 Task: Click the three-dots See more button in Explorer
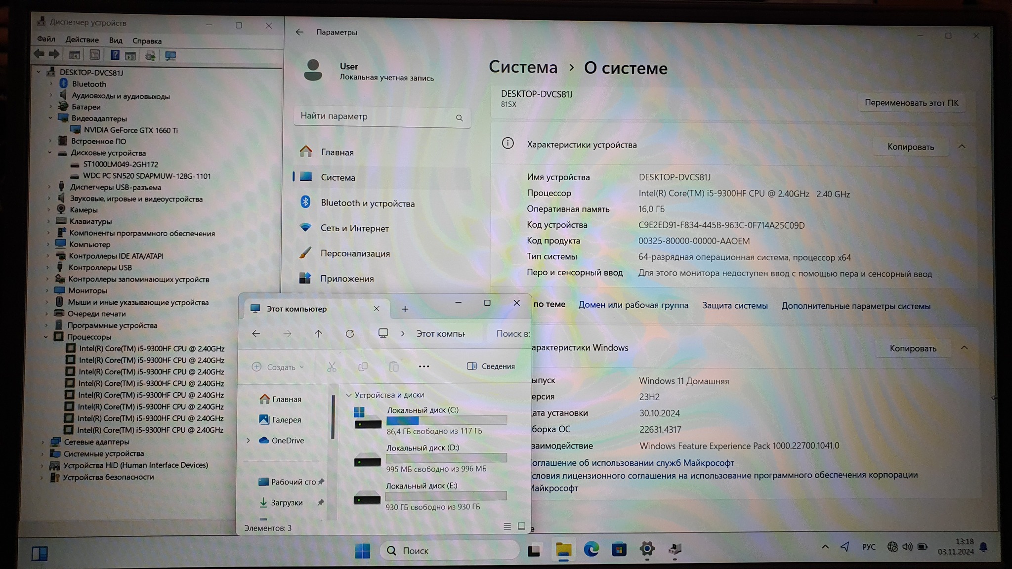point(423,366)
